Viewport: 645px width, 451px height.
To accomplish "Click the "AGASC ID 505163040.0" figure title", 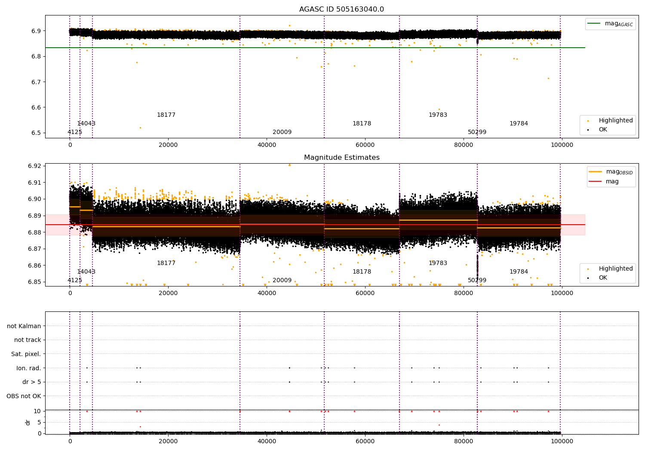I will tap(341, 9).
